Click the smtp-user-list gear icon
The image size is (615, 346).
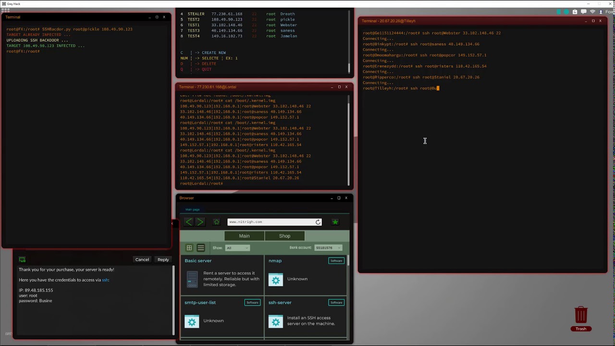(192, 321)
